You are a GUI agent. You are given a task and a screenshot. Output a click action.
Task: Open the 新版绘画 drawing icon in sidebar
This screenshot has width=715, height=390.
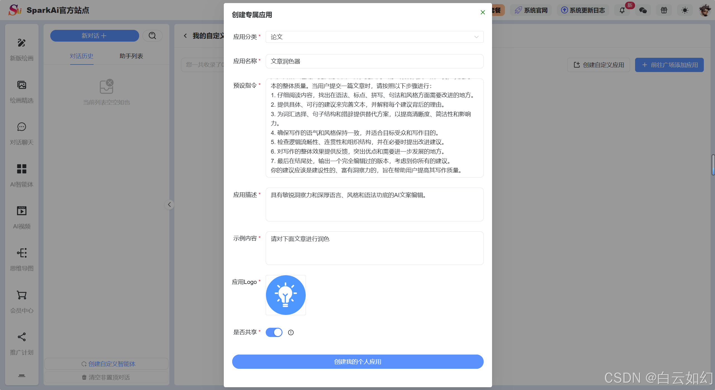(x=22, y=43)
